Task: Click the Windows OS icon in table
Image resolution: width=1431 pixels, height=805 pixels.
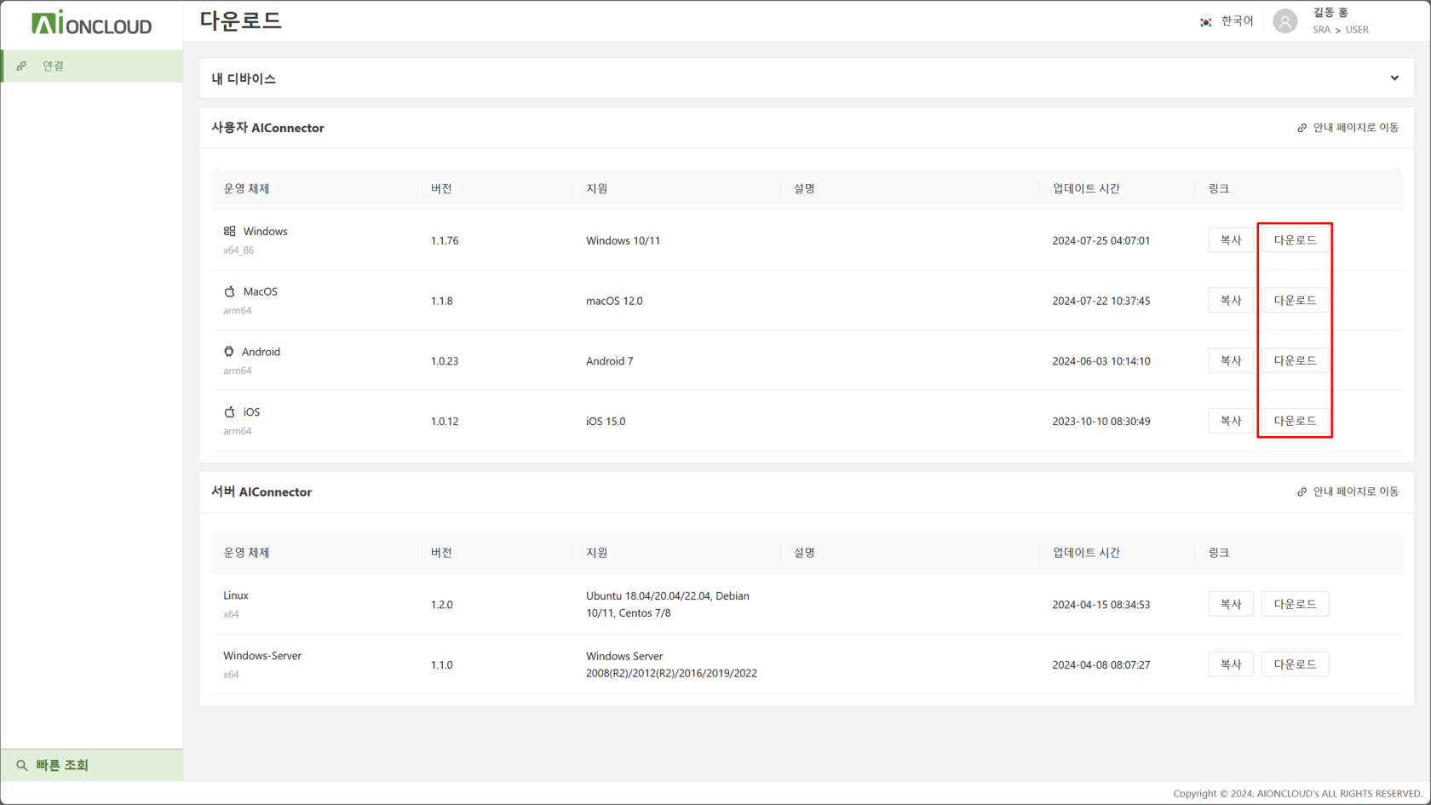Action: point(229,231)
